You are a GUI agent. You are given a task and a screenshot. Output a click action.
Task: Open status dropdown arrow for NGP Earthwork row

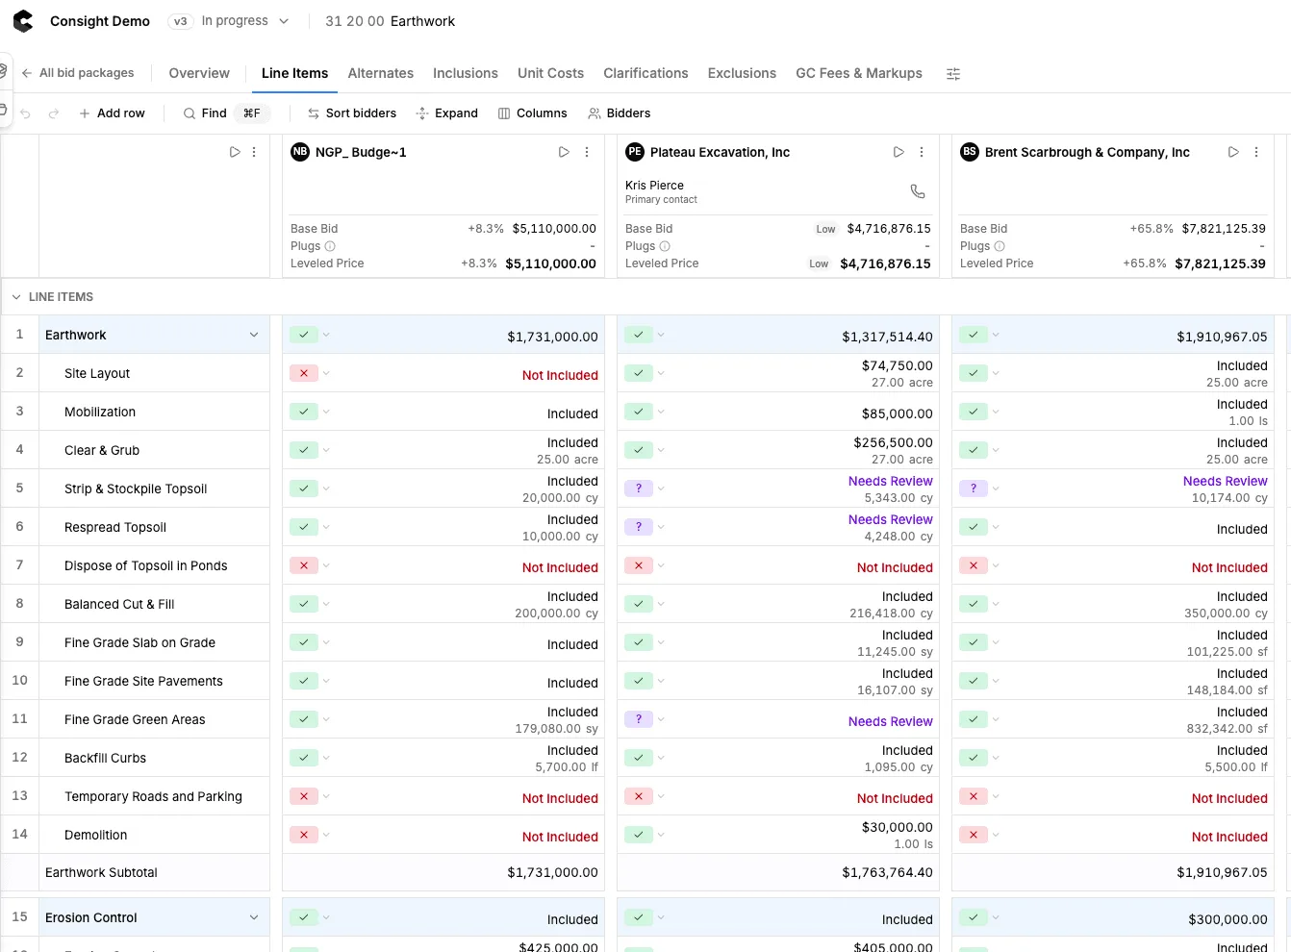point(326,335)
